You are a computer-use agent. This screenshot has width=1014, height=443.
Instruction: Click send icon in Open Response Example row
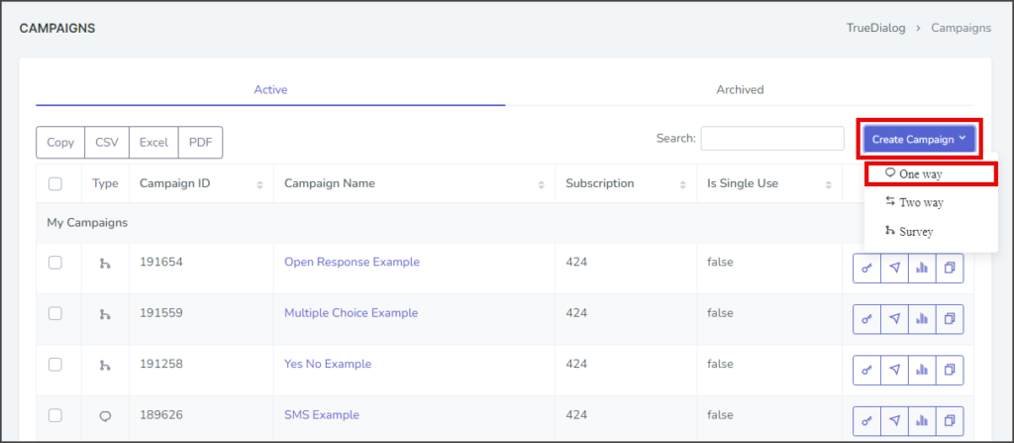coord(894,269)
